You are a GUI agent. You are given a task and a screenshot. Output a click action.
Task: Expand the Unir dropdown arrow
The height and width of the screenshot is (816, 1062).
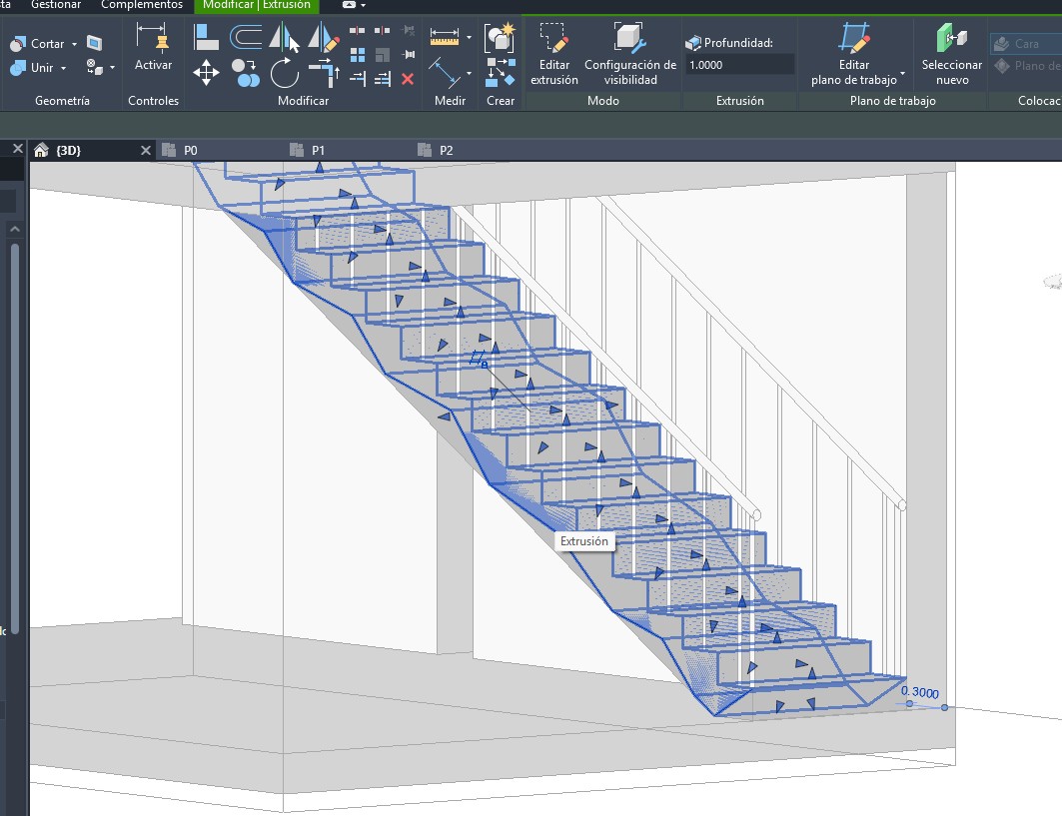64,68
